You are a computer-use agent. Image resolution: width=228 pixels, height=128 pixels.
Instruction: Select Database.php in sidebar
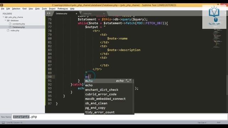[19, 27]
